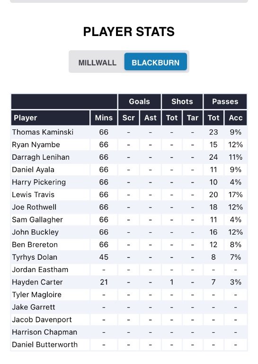Click Hayden Carter's shots total value
Image resolution: width=258 pixels, height=364 pixels.
pos(171,282)
